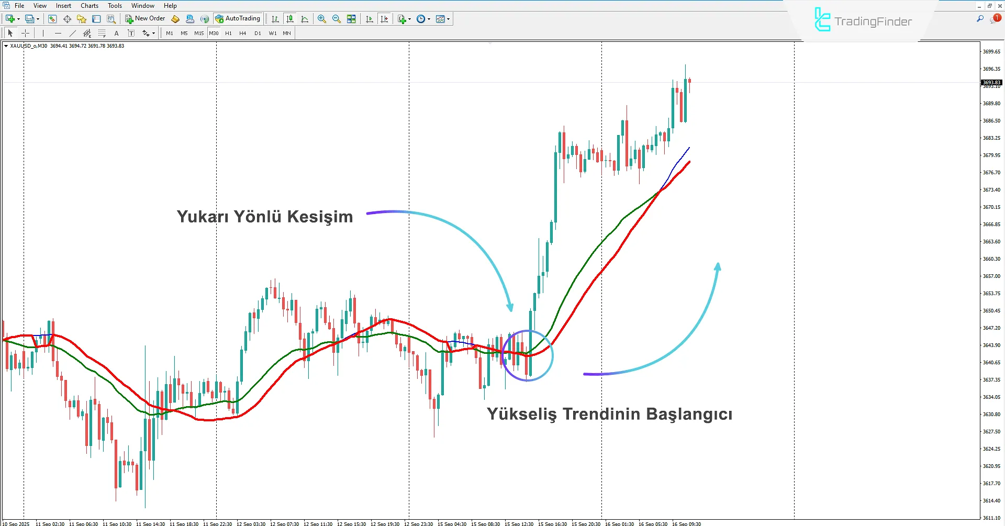Select the Vertical Line drawing tool
The image size is (1005, 526).
pyautogui.click(x=43, y=33)
